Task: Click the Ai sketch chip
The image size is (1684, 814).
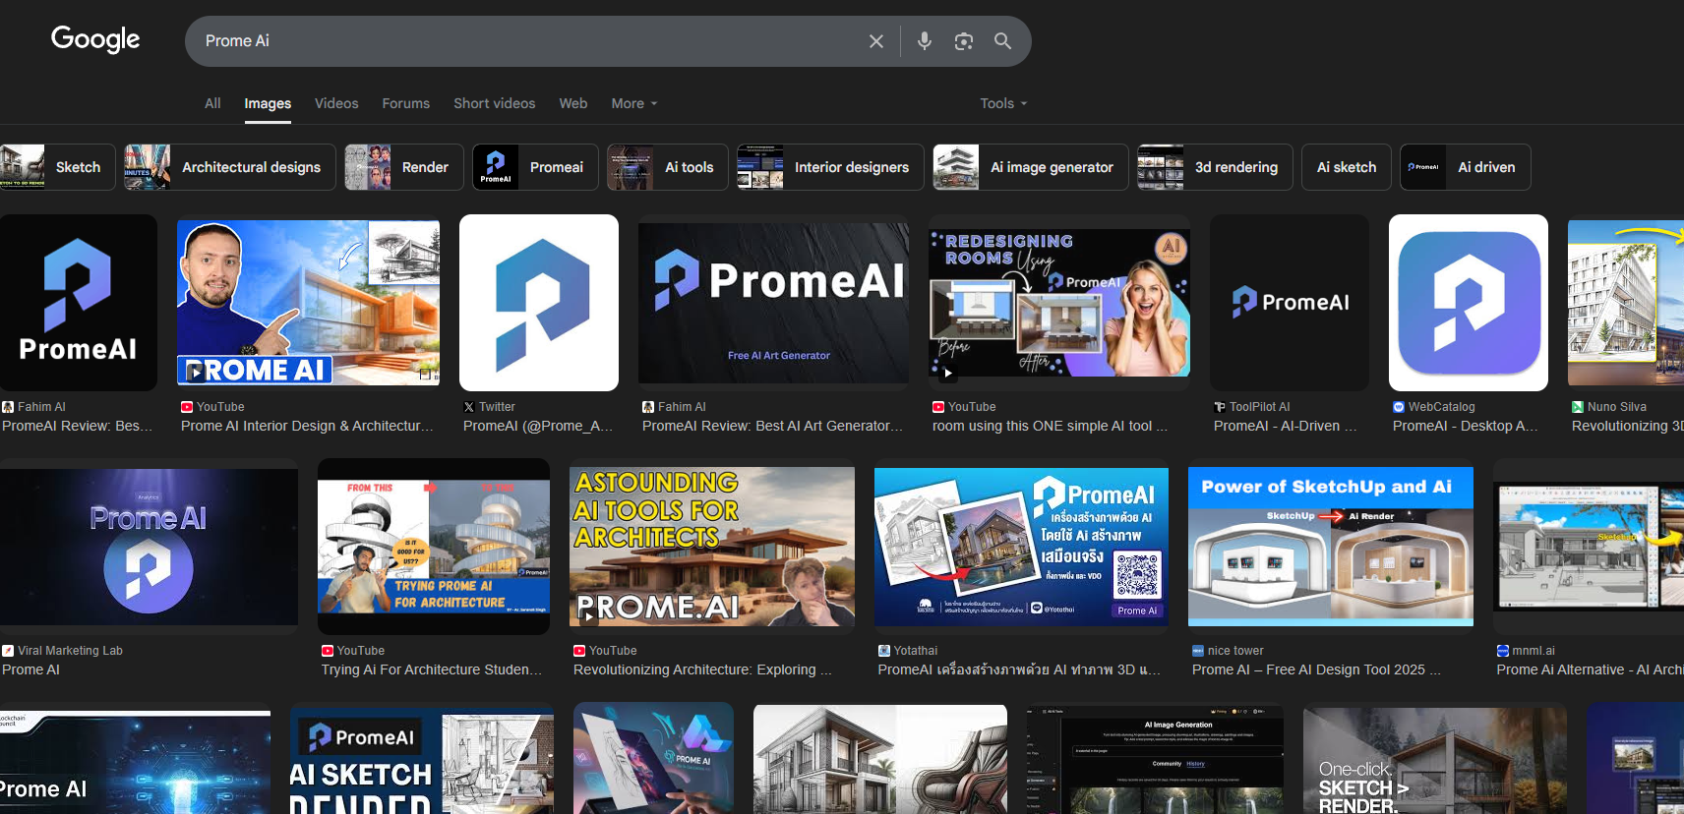Action: (1347, 167)
